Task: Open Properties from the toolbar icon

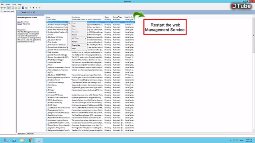Action: click(13, 8)
